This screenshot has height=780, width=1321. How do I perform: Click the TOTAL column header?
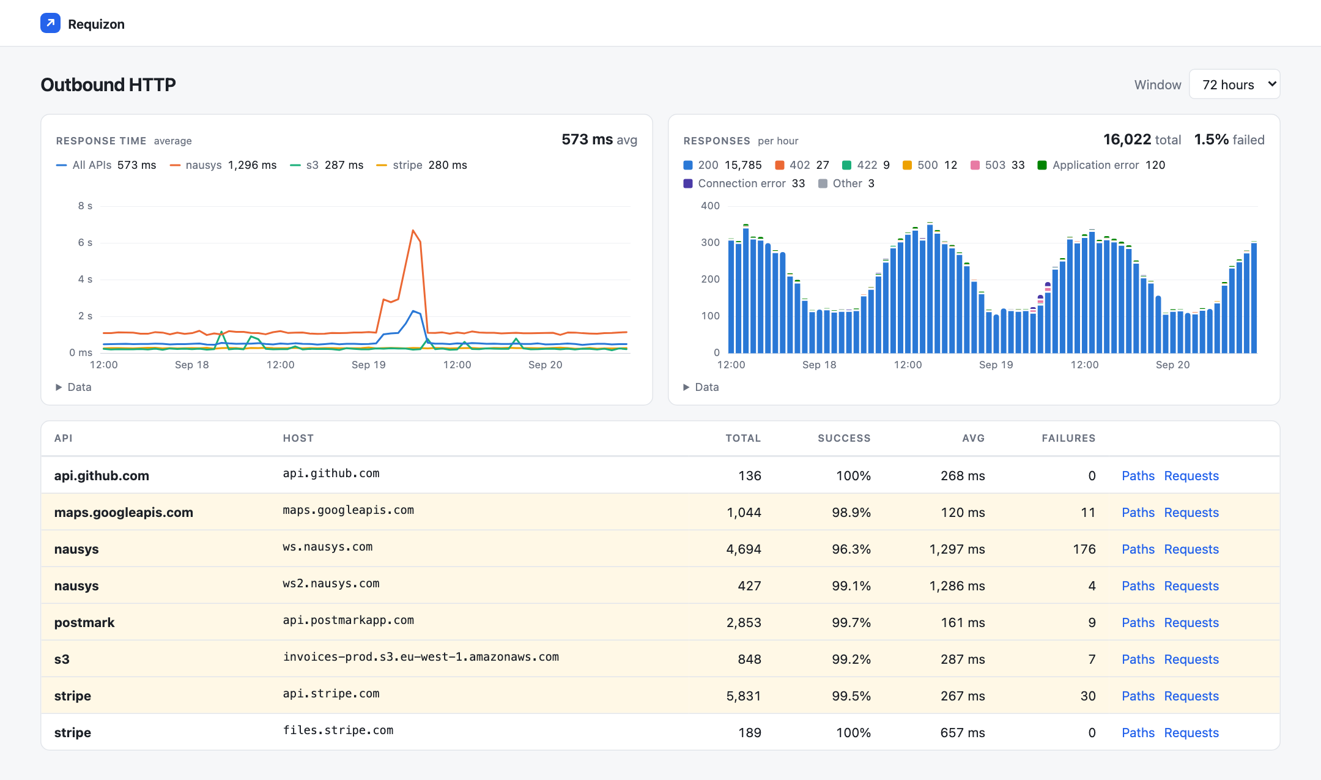pos(743,438)
